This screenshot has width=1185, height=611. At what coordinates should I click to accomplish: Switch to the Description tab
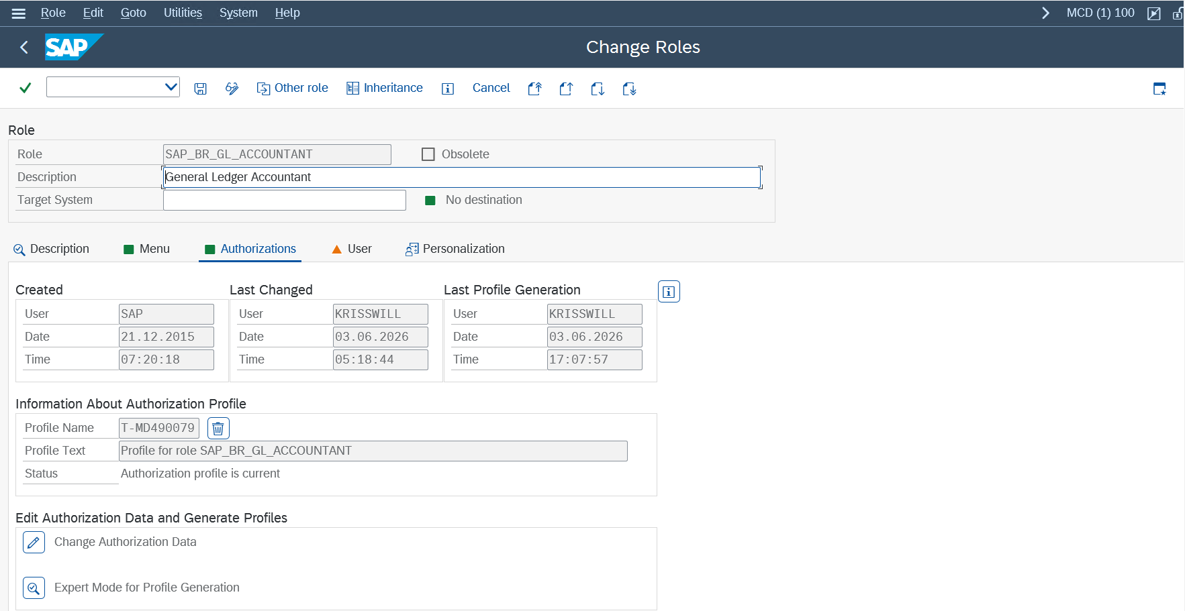[51, 249]
